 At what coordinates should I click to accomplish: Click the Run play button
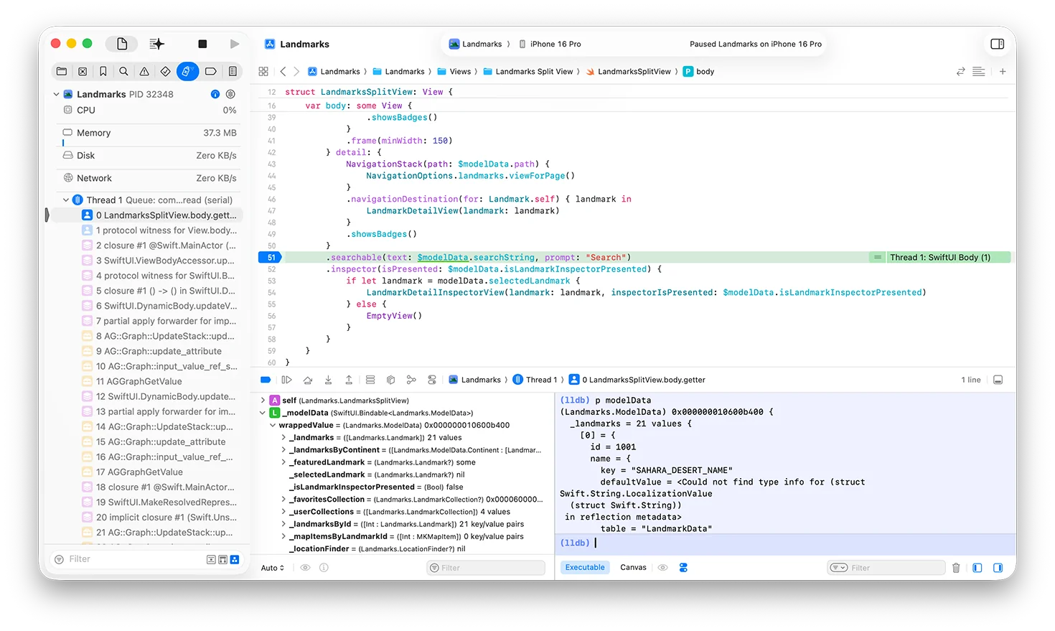[234, 44]
